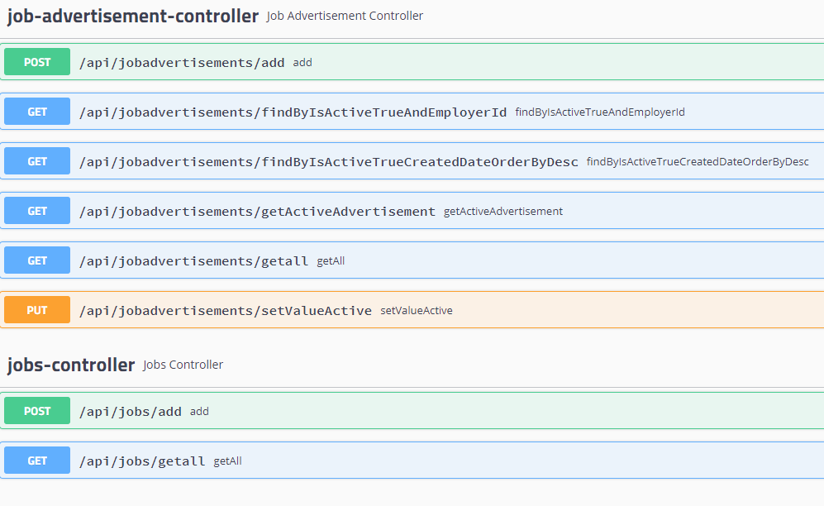Click the findByIsActiveTrueCreatedDateOrderByDesc summary label
Image resolution: width=824 pixels, height=506 pixels.
(x=698, y=161)
